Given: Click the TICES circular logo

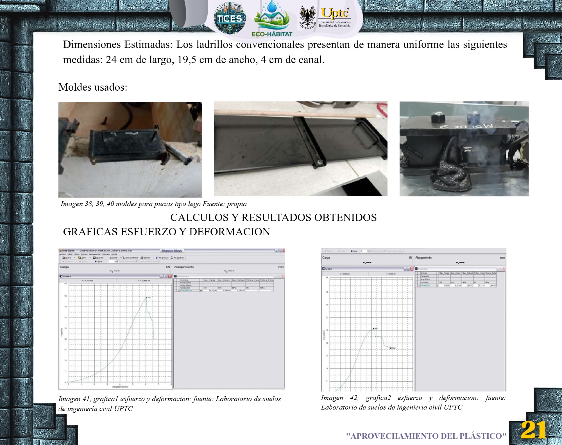Looking at the screenshot, I should click(230, 18).
